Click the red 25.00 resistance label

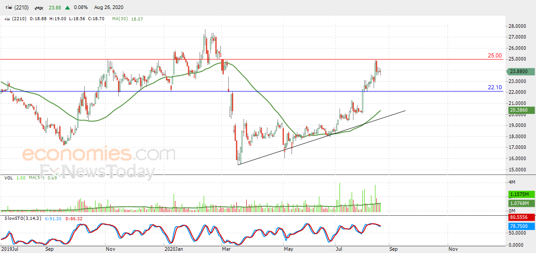495,55
